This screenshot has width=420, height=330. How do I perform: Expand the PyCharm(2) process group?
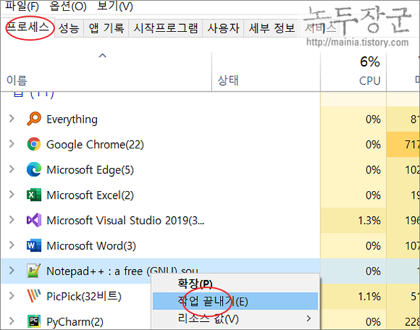click(12, 321)
